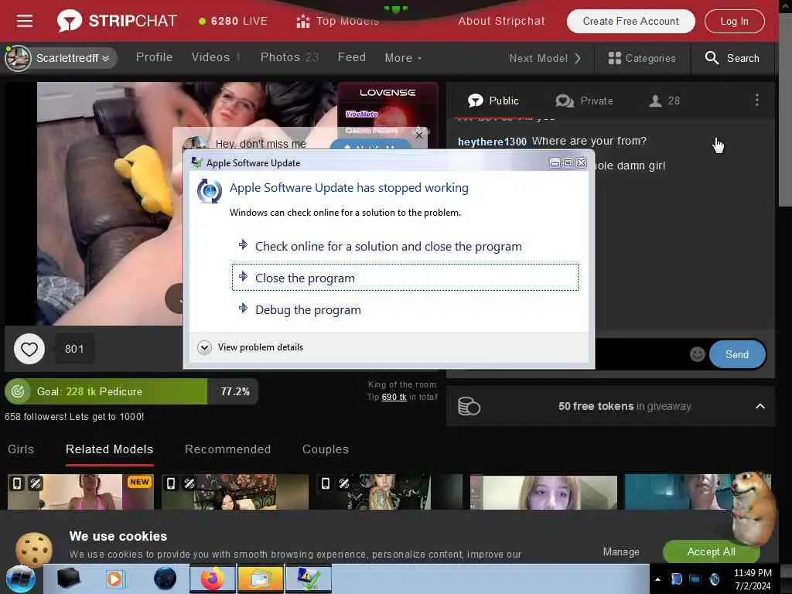Switch to the Recommended tab
Screen dimensions: 792x594
[x=227, y=449]
